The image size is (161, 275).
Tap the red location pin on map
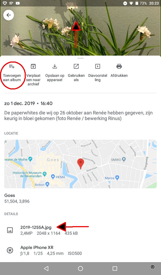80,164
